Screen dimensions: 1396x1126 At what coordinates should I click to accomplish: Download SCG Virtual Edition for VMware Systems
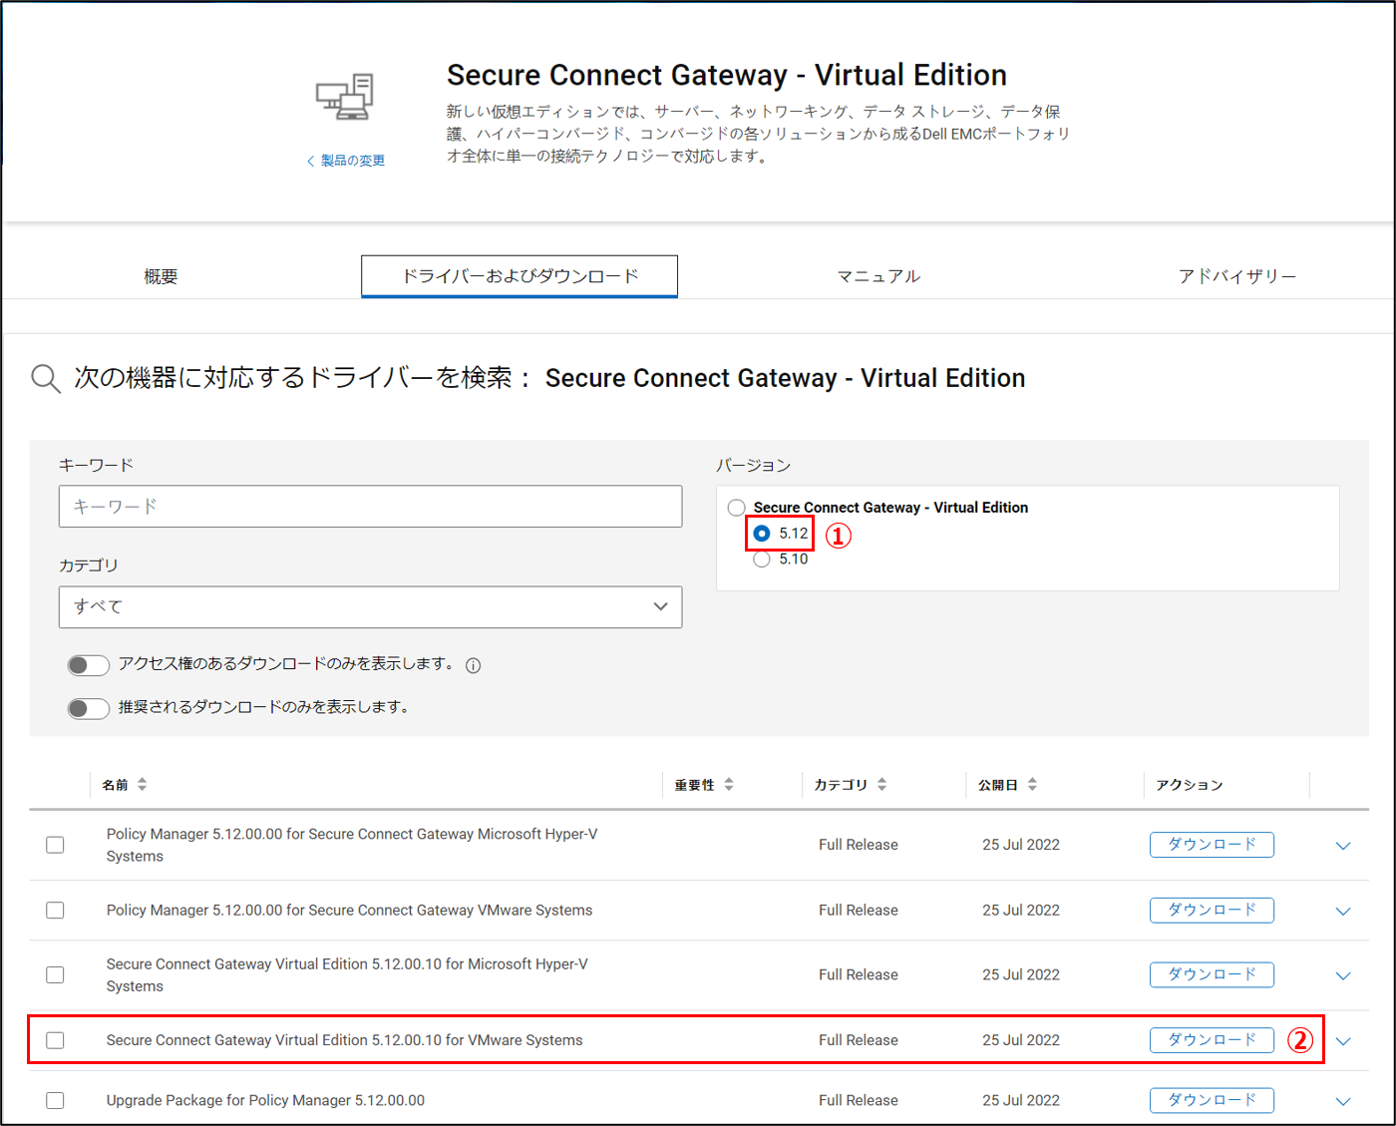tap(1212, 1040)
